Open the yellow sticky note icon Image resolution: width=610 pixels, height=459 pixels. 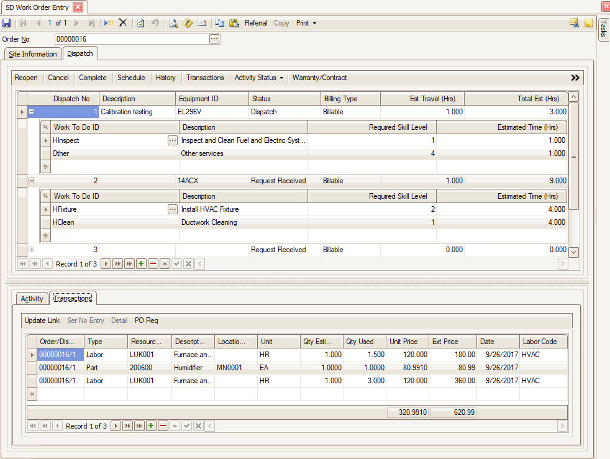[589, 23]
